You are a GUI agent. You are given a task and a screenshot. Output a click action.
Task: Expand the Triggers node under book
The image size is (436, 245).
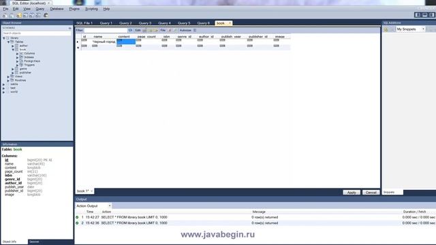(17, 65)
